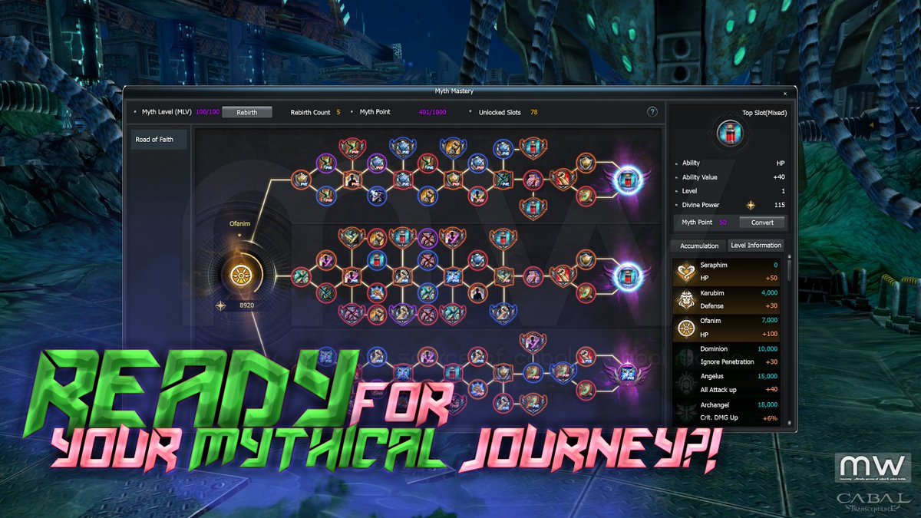Pick the gold shield node near top path end
Screen dimensions: 921x518
pyautogui.click(x=586, y=163)
